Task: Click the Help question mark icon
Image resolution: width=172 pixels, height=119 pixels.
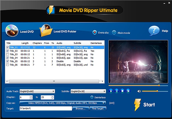Action: [x=154, y=31]
